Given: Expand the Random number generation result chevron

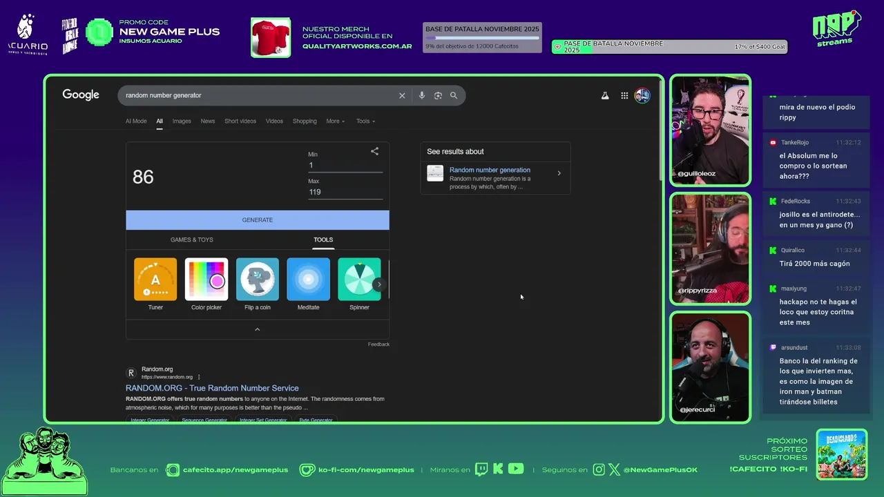Looking at the screenshot, I should tap(559, 173).
